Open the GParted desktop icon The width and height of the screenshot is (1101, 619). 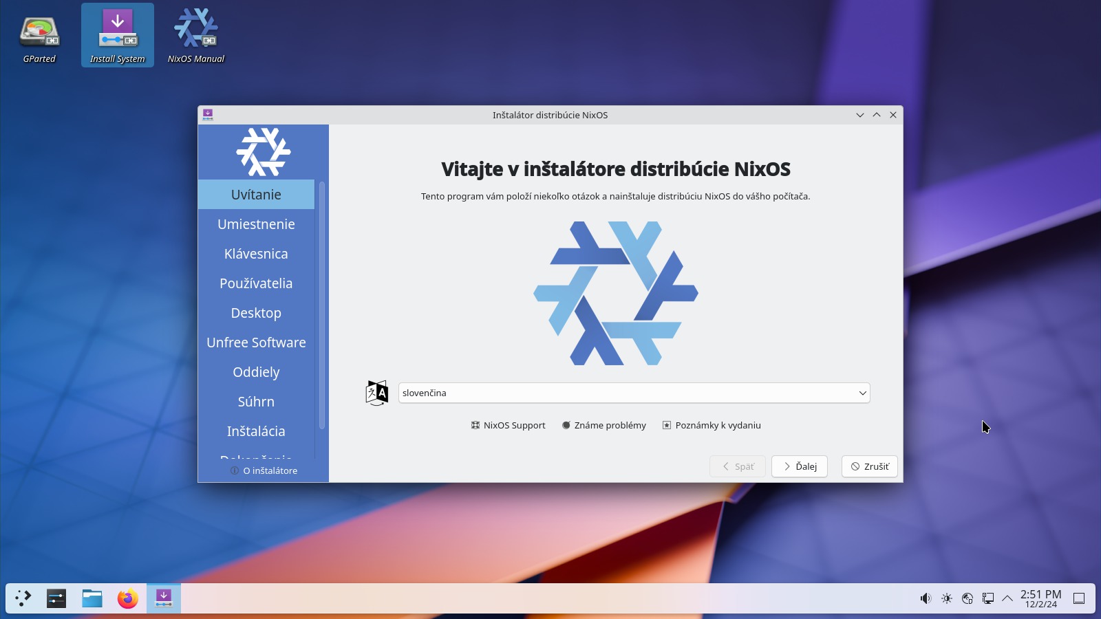pyautogui.click(x=39, y=36)
